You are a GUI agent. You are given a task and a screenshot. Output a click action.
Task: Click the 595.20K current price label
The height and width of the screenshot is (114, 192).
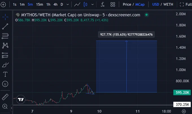coord(182,93)
